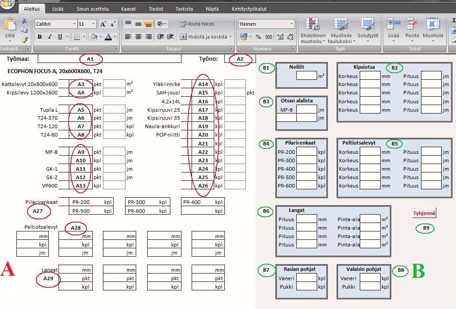Increase decimal places
Image resolution: width=456 pixels, height=309 pixels.
point(280,37)
